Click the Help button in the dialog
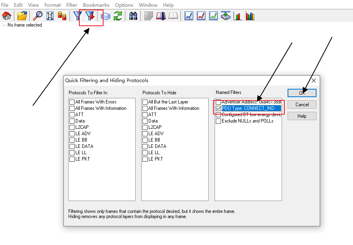 click(x=302, y=116)
